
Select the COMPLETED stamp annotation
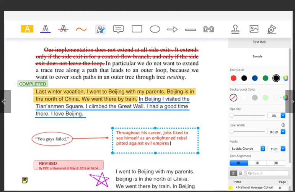33,84
